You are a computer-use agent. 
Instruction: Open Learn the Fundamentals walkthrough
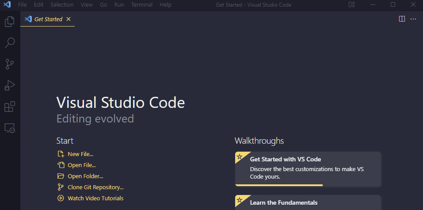(308, 202)
